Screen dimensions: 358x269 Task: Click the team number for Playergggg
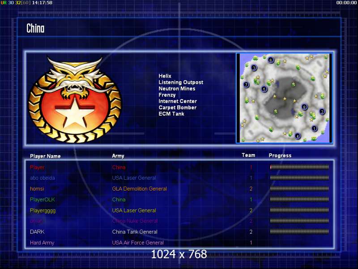251,210
